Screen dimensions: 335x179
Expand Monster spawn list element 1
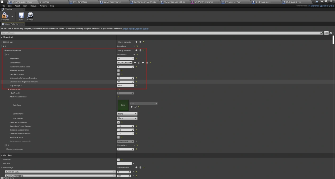coord(7,145)
